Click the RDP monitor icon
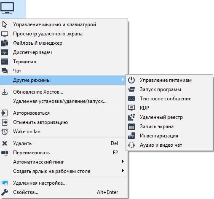Viewport: 214px width, 199px height. pyautogui.click(x=131, y=108)
